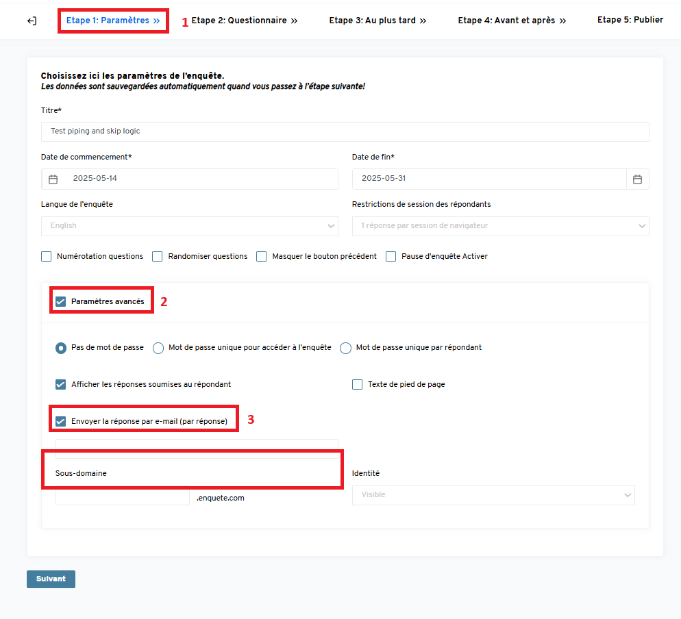
Task: Open Restrictions de session des répondants dropdown
Action: coord(500,226)
